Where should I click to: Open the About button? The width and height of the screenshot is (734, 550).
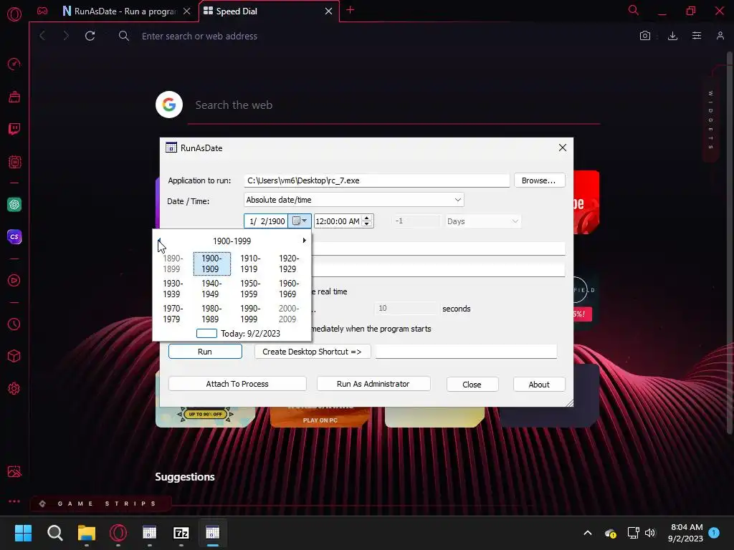pos(539,385)
